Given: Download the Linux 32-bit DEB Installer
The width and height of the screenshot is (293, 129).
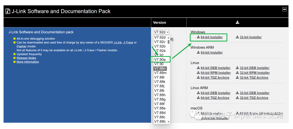Looking at the screenshot, I should 254,68.
